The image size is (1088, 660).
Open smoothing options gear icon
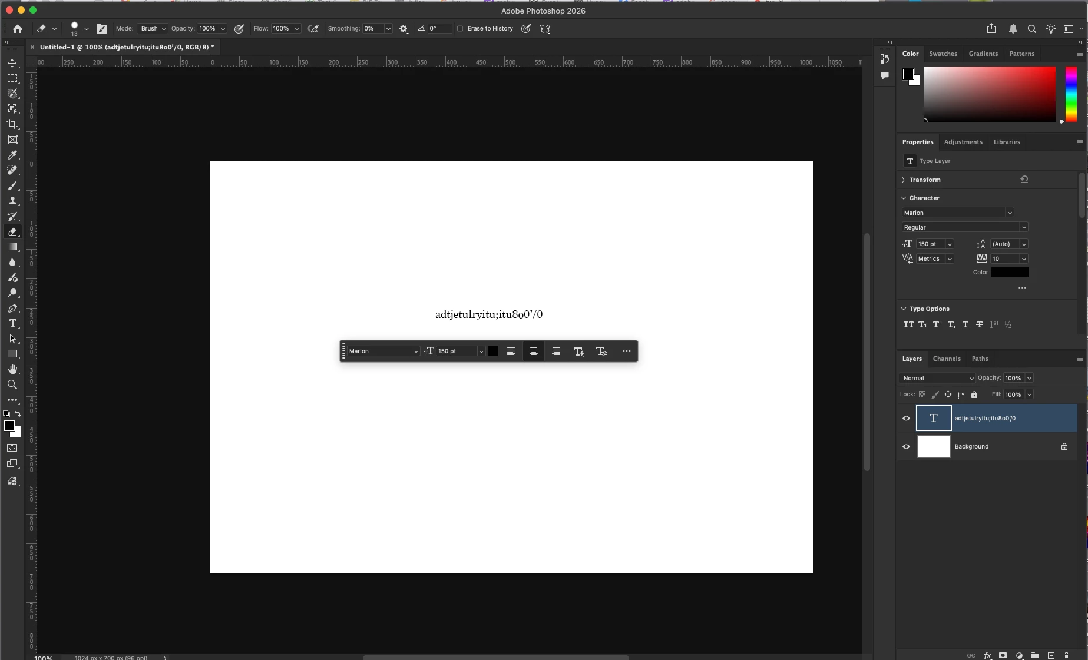click(x=404, y=28)
